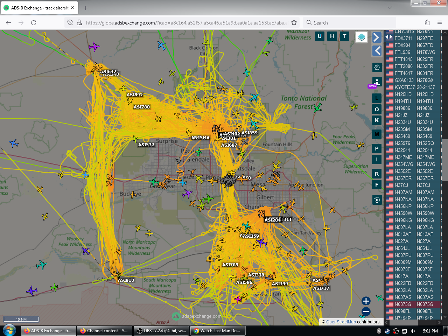Click the site security padlock icon
This screenshot has width=448, height=336.
point(79,22)
